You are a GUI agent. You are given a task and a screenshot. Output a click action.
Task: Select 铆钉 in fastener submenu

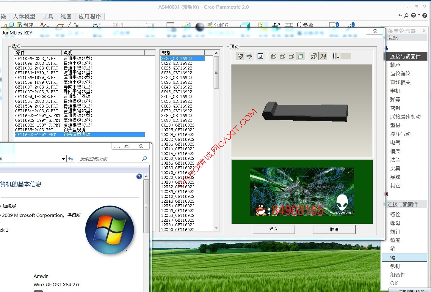[395, 266]
